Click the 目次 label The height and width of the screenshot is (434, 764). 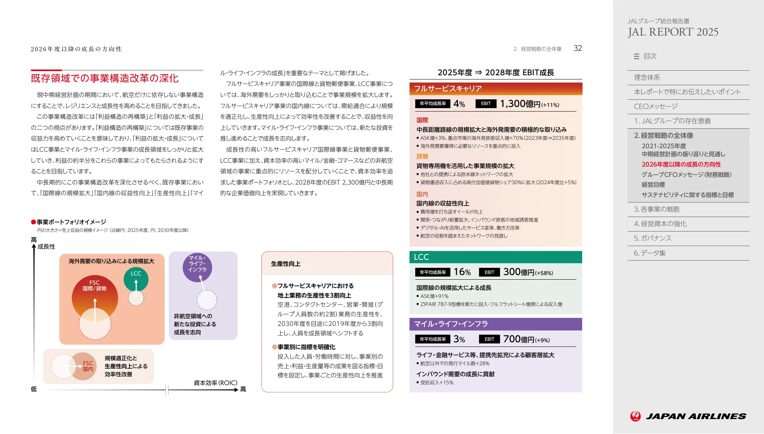[x=650, y=56]
